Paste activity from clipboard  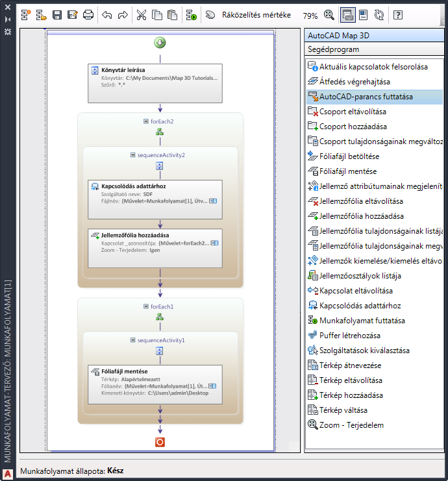pyautogui.click(x=173, y=15)
